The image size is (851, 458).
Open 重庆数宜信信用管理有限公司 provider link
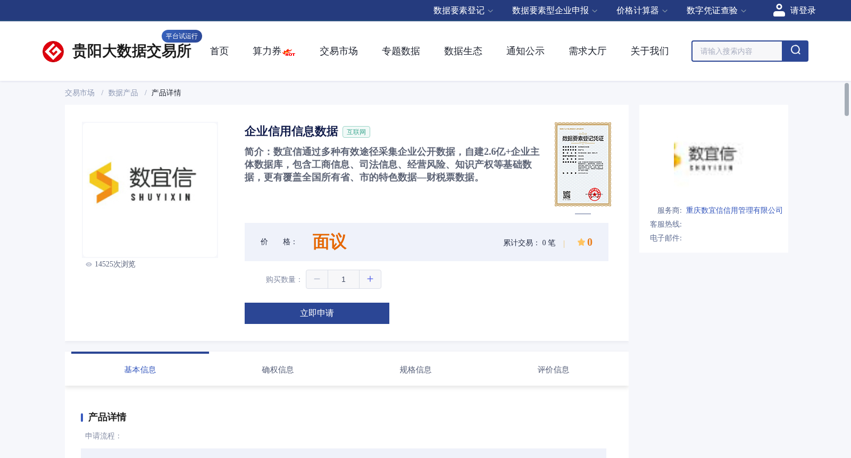734,211
